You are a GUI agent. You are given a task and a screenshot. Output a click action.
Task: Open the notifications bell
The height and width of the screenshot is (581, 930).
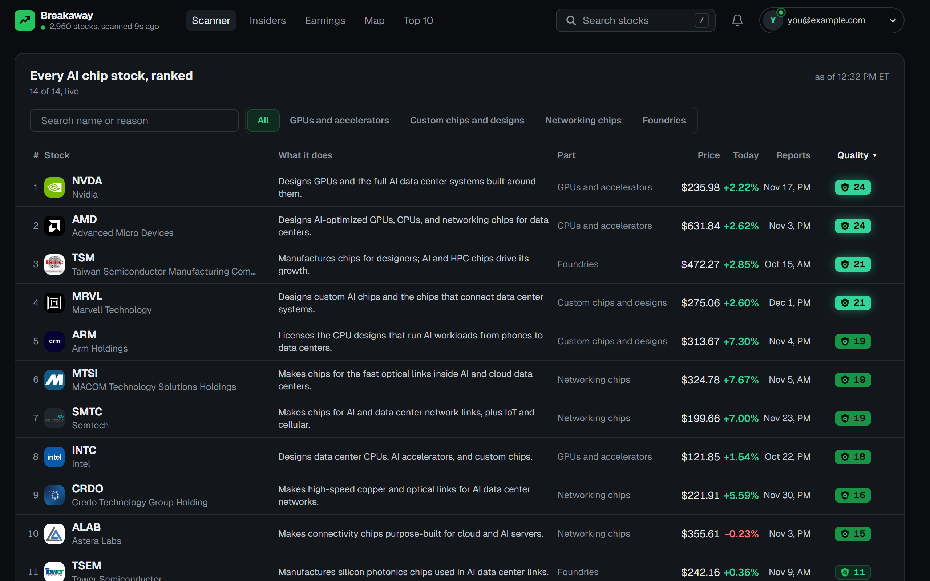pos(737,20)
